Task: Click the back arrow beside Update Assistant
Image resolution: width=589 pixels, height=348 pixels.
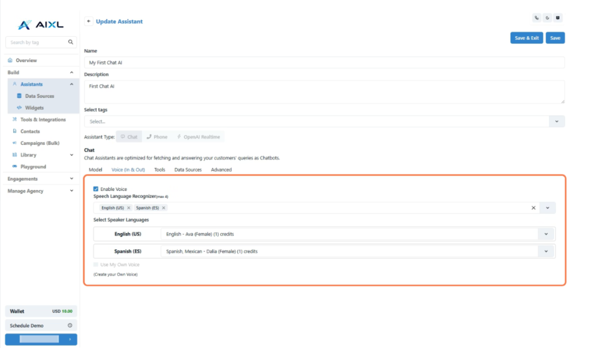Action: click(89, 21)
